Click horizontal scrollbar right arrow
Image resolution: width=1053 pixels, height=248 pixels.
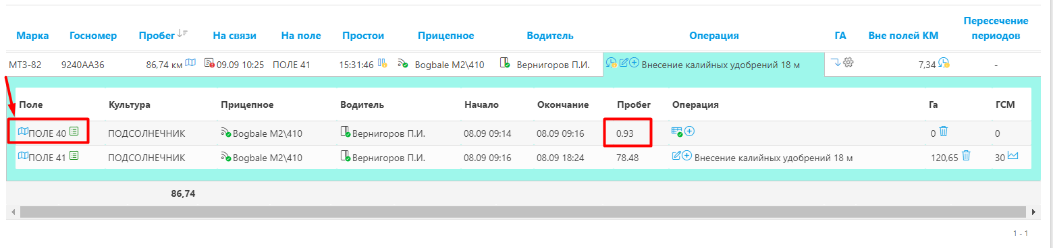click(x=1032, y=212)
